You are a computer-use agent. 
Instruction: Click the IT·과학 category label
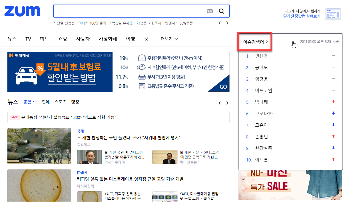click(x=82, y=172)
